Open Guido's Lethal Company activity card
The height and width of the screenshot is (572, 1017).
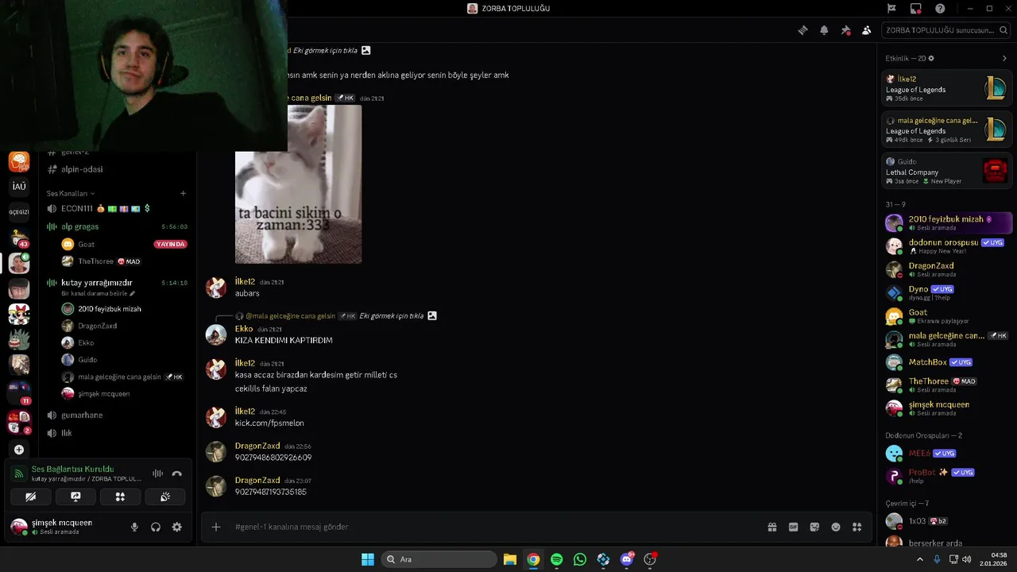[947, 171]
